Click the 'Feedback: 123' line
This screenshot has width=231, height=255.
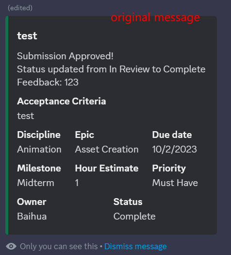pyautogui.click(x=48, y=82)
